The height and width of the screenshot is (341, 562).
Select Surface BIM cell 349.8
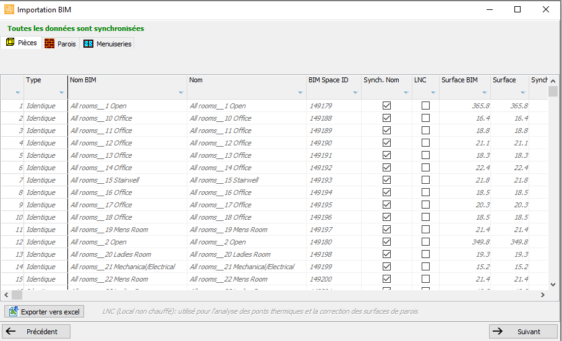tap(465, 242)
